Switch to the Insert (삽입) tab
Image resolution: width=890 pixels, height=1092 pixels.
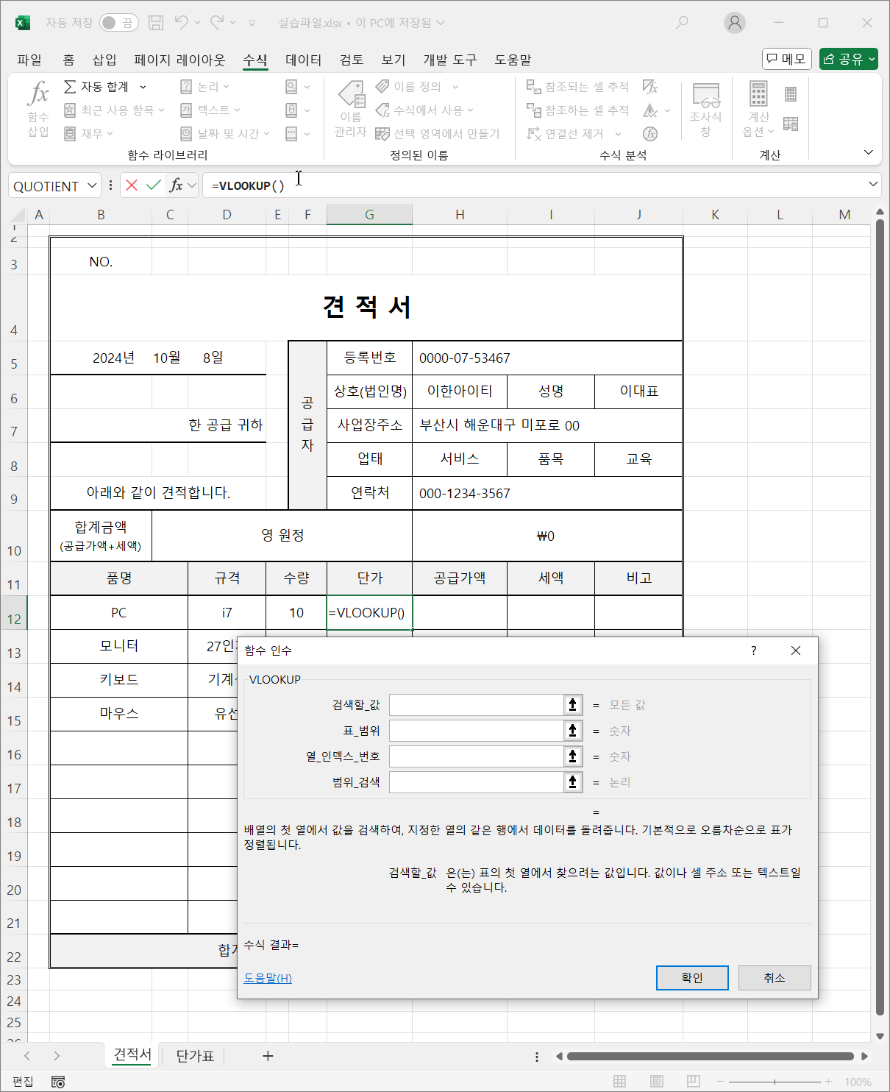[104, 60]
